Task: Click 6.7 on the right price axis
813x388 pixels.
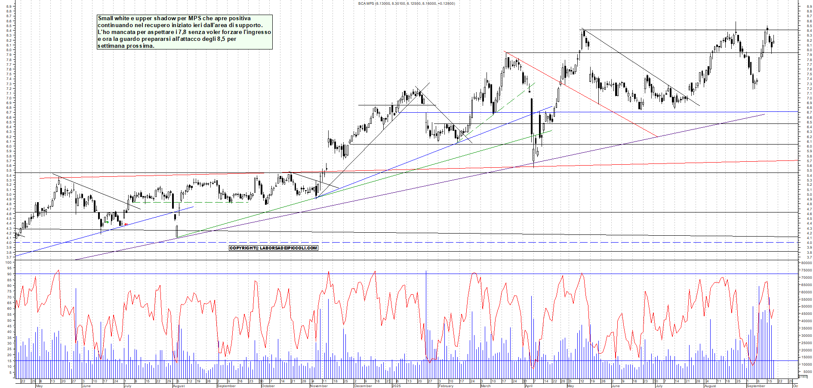Action: 809,113
